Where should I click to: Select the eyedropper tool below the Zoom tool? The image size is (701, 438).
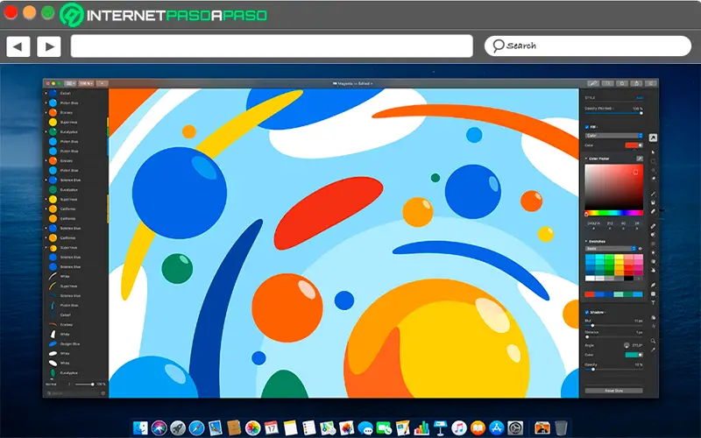tap(653, 350)
